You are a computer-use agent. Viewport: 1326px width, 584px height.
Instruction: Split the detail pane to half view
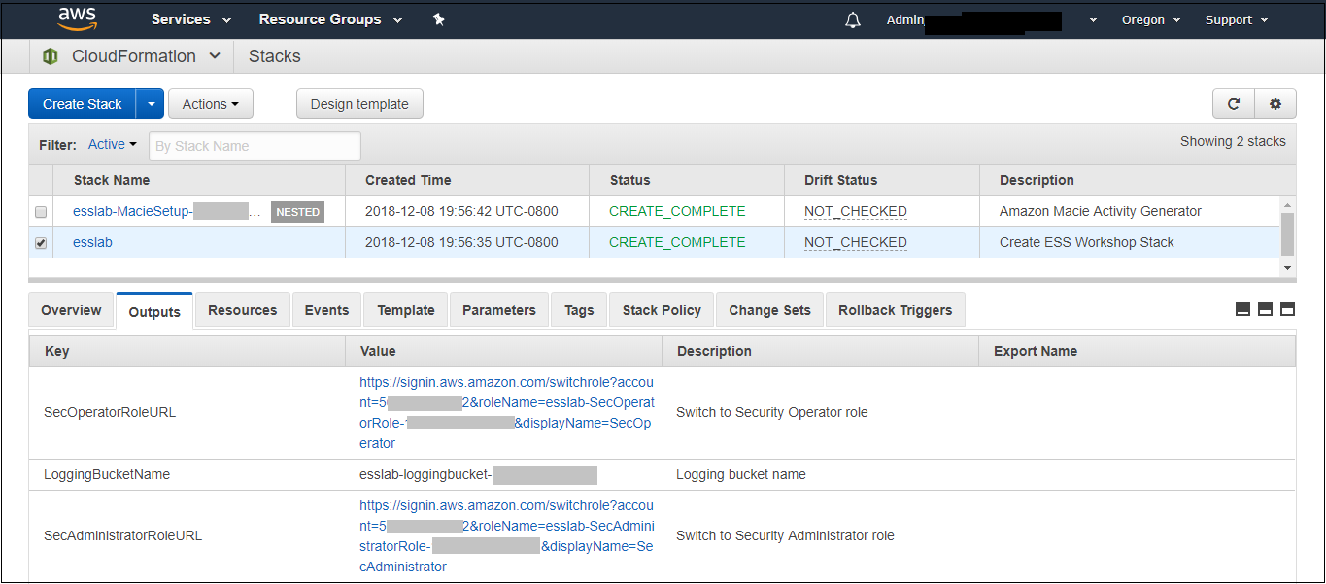[x=1265, y=309]
